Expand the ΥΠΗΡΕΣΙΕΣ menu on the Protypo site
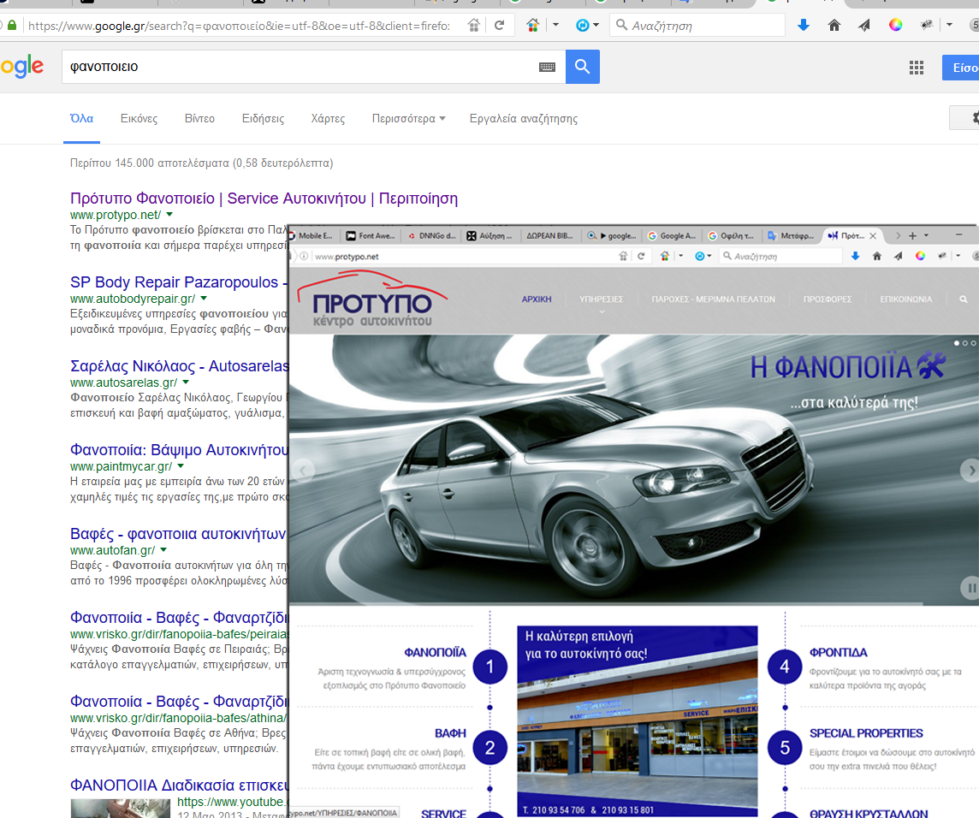Viewport: 979px width, 818px height. coord(601,300)
